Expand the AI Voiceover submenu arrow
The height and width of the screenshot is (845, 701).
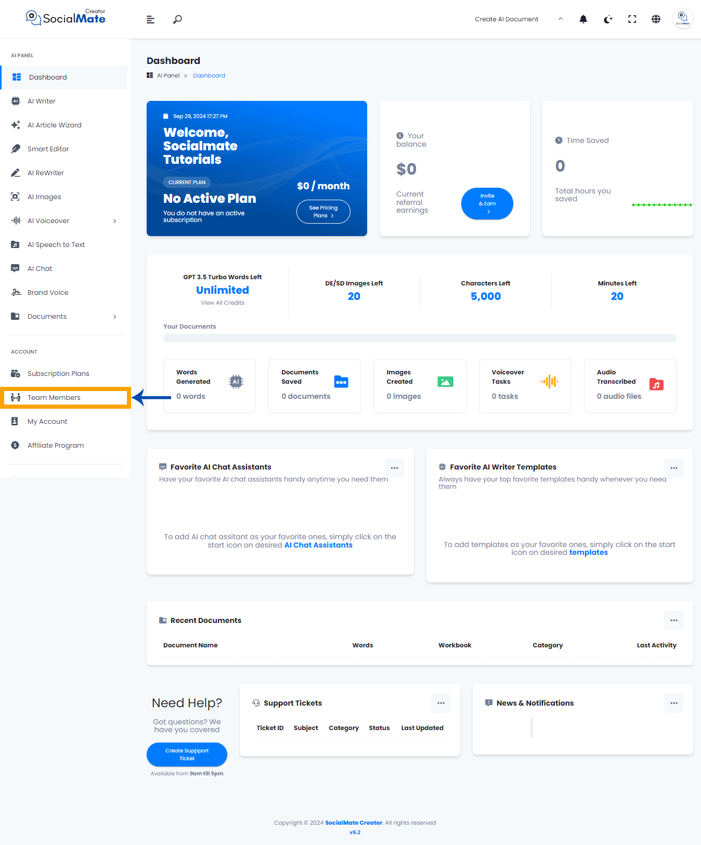point(115,221)
